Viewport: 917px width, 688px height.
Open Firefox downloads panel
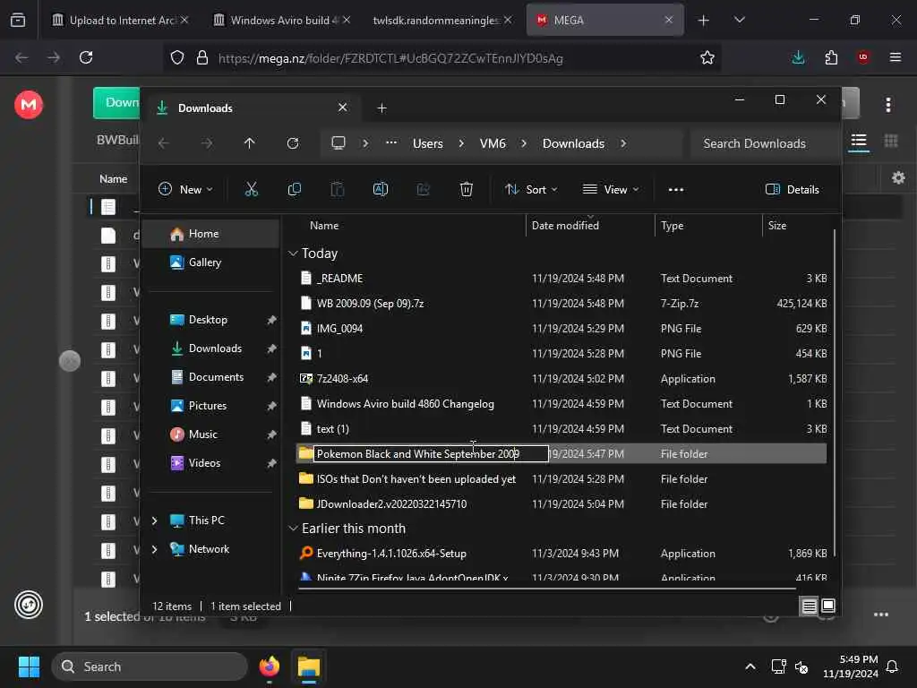click(798, 57)
